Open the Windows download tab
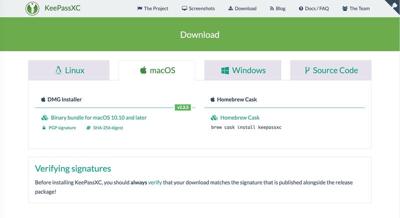The height and width of the screenshot is (218, 400). point(242,70)
